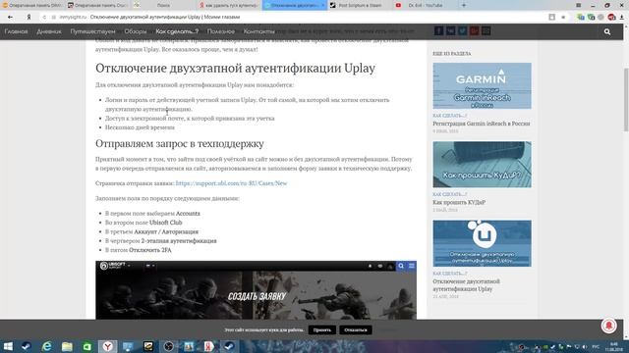Screen dimensions: 629x353
Task: Open the 'Главная' site menu item
Action: click(17, 31)
